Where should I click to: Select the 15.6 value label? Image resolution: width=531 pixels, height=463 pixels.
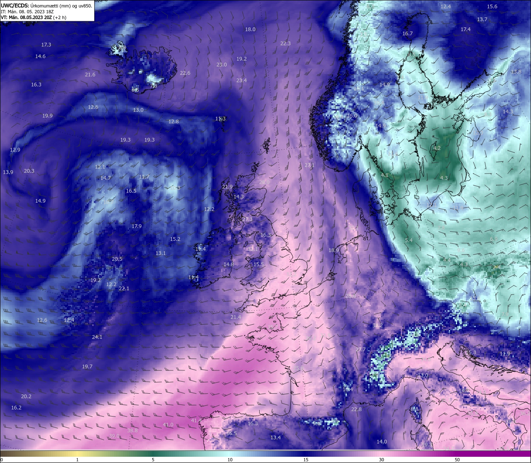pos(492,7)
